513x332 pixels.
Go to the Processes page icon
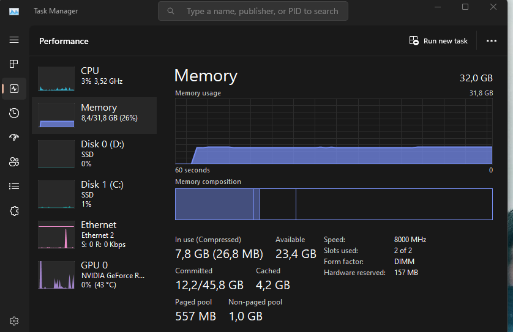[x=14, y=64]
